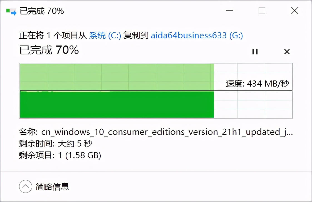Select the 已完成 70% title bar text
This screenshot has height=202, width=312.
click(41, 11)
